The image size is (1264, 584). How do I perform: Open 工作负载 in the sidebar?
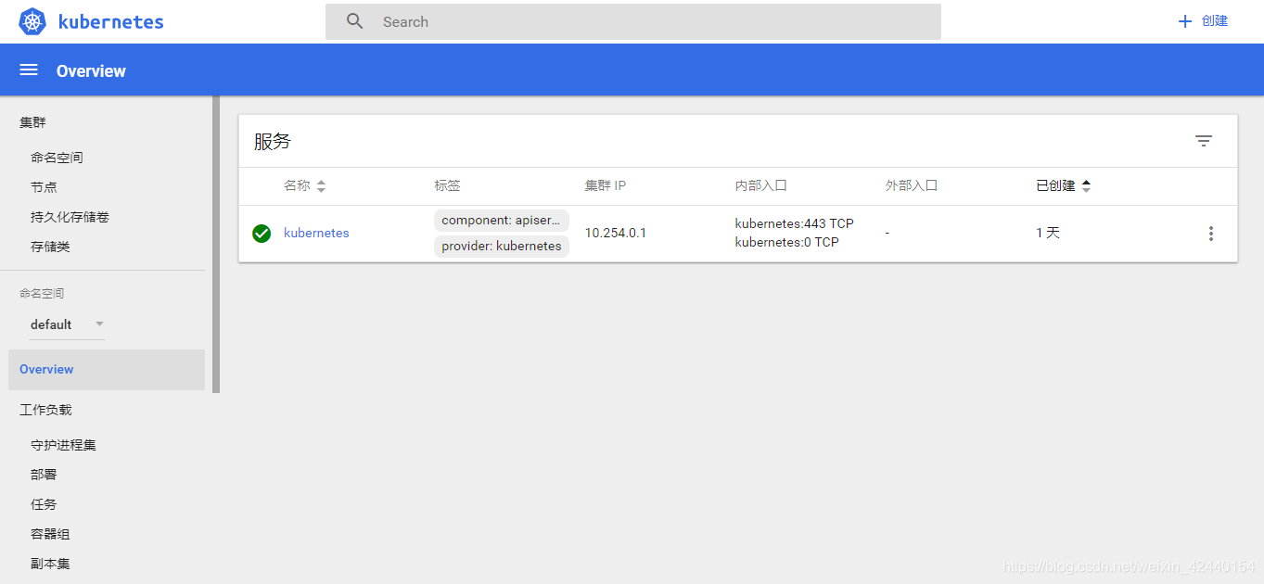pos(45,410)
